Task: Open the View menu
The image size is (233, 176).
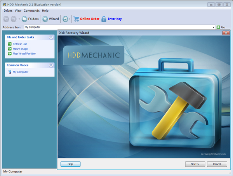Action: tap(18, 11)
